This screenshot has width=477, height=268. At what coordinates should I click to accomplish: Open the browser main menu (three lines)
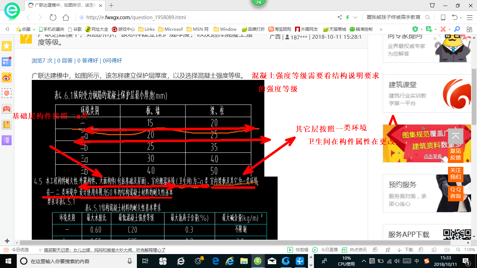[469, 17]
